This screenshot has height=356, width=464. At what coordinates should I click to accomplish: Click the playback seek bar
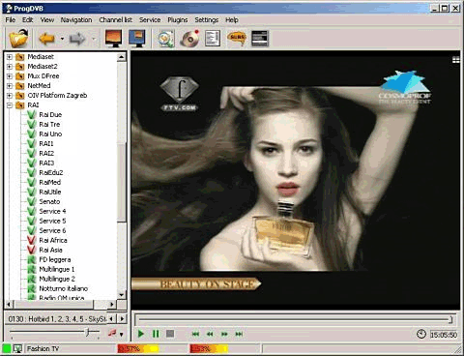pyautogui.click(x=295, y=320)
